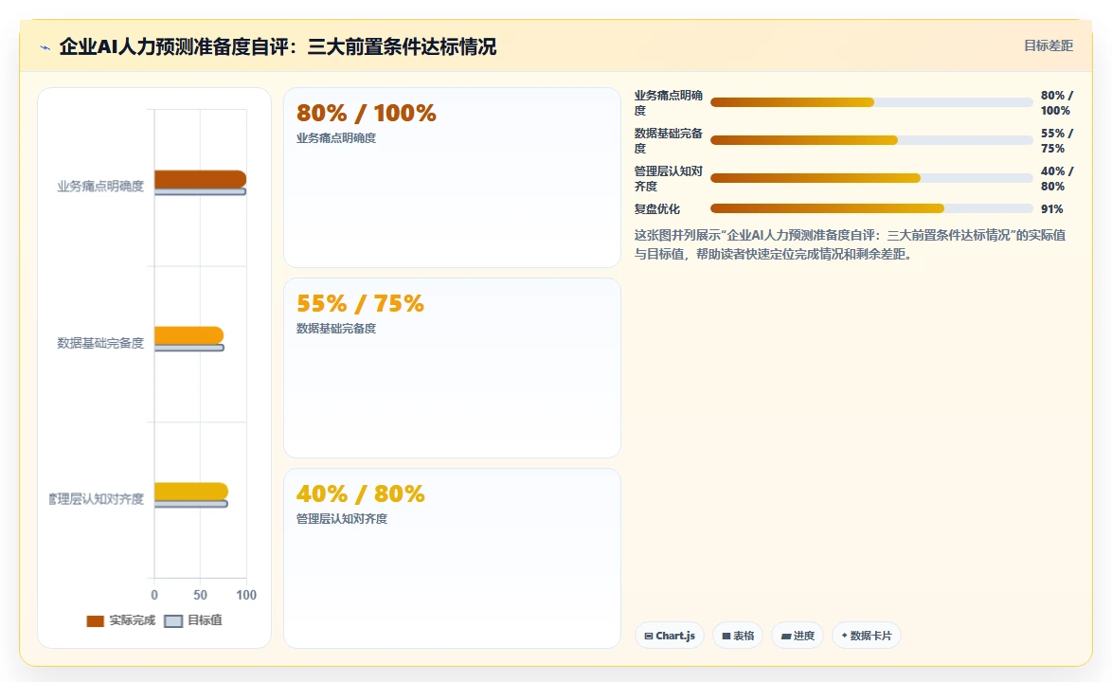Click the 管理层认知对齐度 yellow chart bar
The image size is (1112, 682).
tap(190, 492)
